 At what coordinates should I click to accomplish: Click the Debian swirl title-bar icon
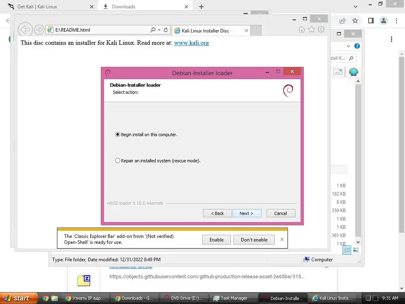[108, 73]
